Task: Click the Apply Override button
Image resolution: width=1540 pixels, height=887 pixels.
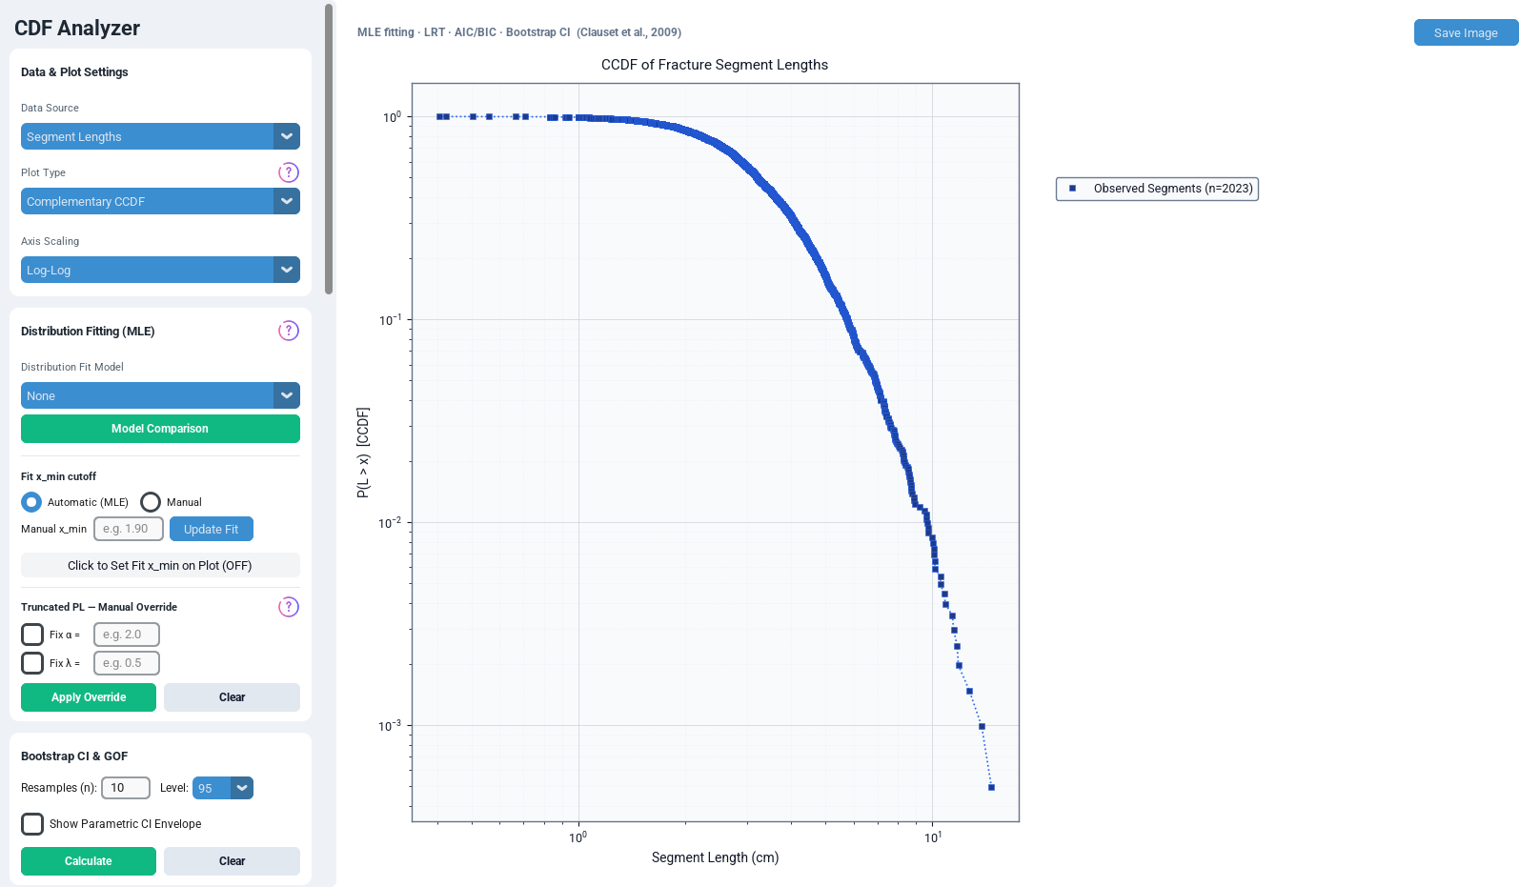Action: 89,697
